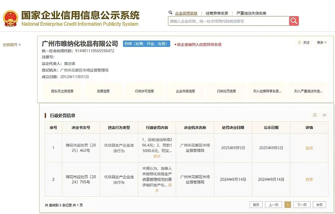Click the 国家企业信用信息公示系统 site title
The image size is (335, 214).
tap(80, 15)
